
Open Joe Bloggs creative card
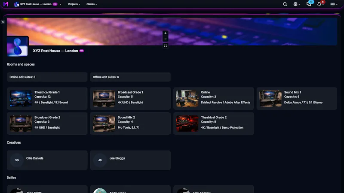click(x=130, y=160)
